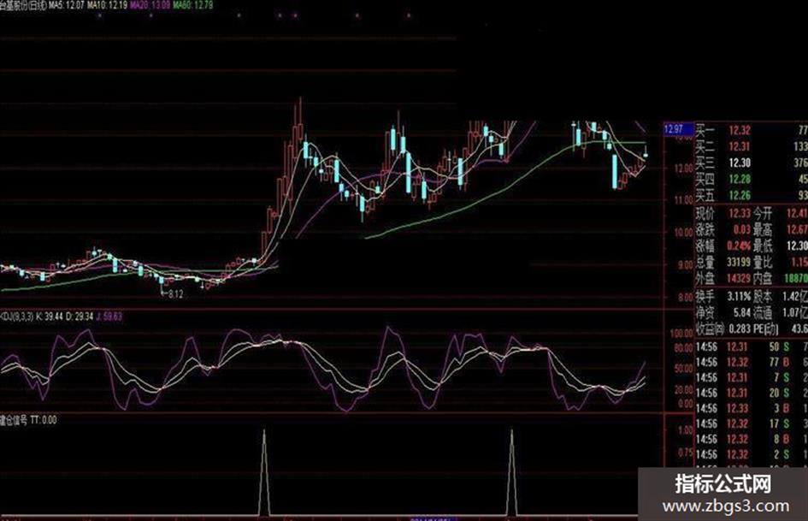This screenshot has width=808, height=521.
Task: Select the 14:56 trade row with volume 8 B
Action: tap(752, 440)
